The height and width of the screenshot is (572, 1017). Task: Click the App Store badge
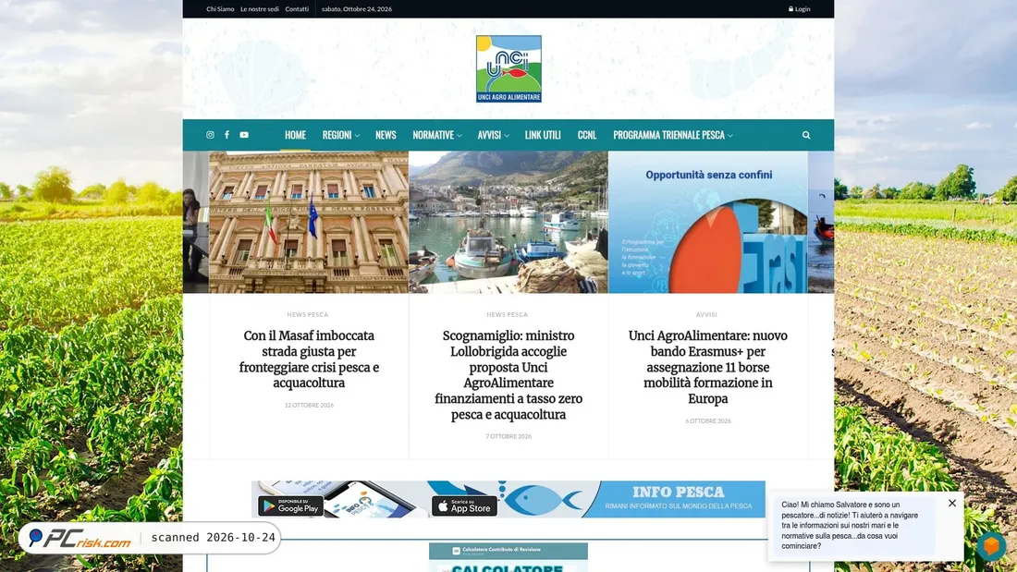click(x=464, y=505)
